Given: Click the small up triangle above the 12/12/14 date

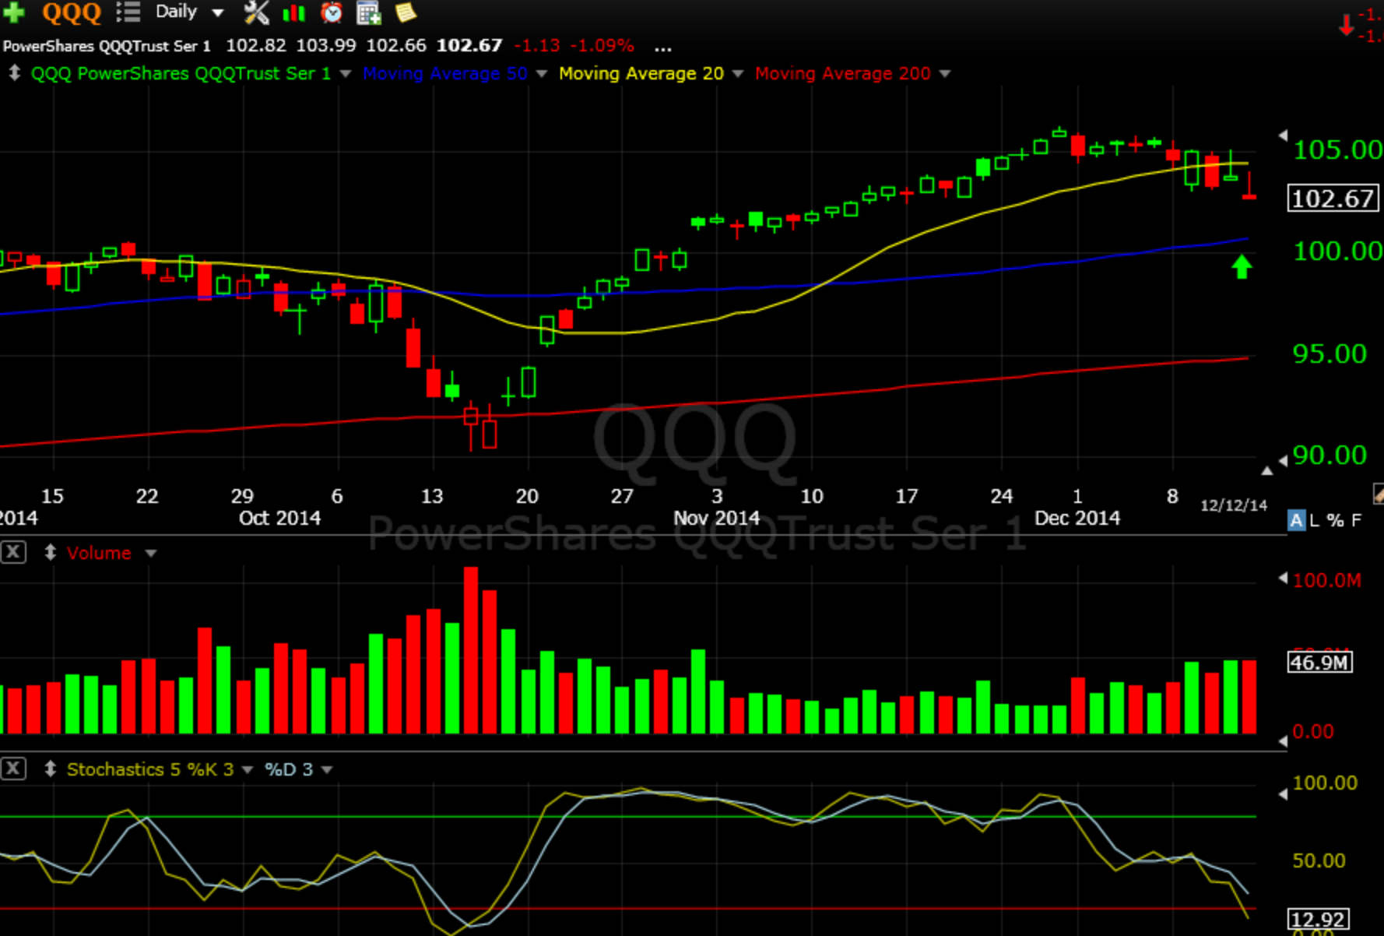Looking at the screenshot, I should (x=1267, y=470).
